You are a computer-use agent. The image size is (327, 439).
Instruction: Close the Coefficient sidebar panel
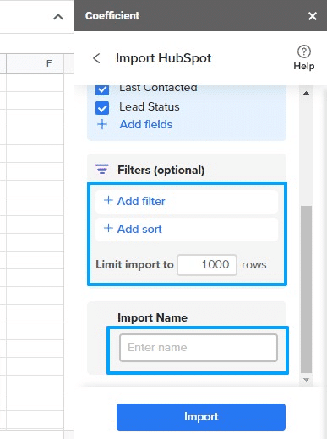pos(313,16)
